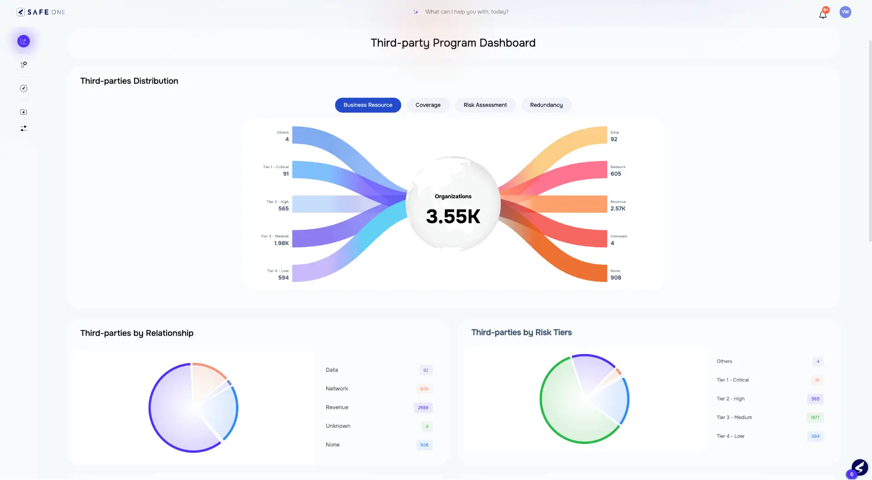Open the floating SAFE assistant button
Image resolution: width=872 pixels, height=480 pixels.
(859, 467)
